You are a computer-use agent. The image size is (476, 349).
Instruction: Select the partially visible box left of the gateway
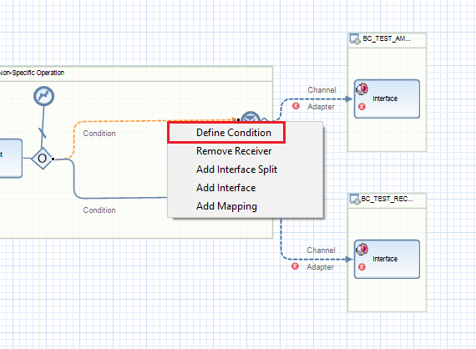(x=11, y=158)
